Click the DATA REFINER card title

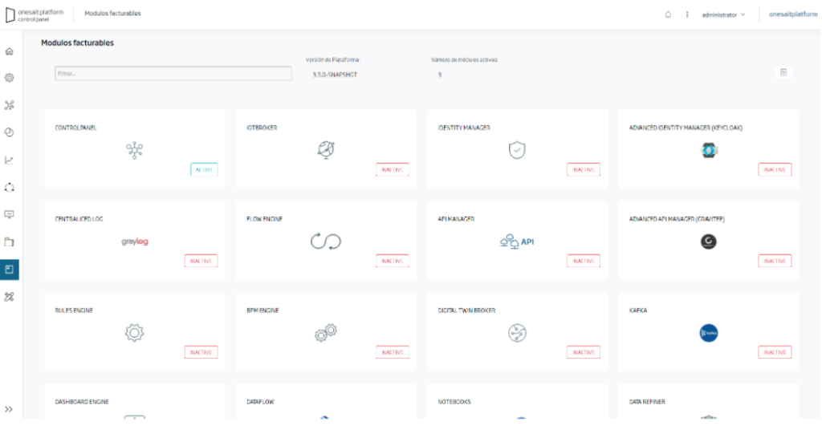pyautogui.click(x=647, y=402)
